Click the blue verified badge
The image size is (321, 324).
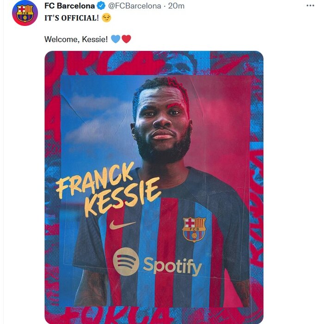[101, 6]
